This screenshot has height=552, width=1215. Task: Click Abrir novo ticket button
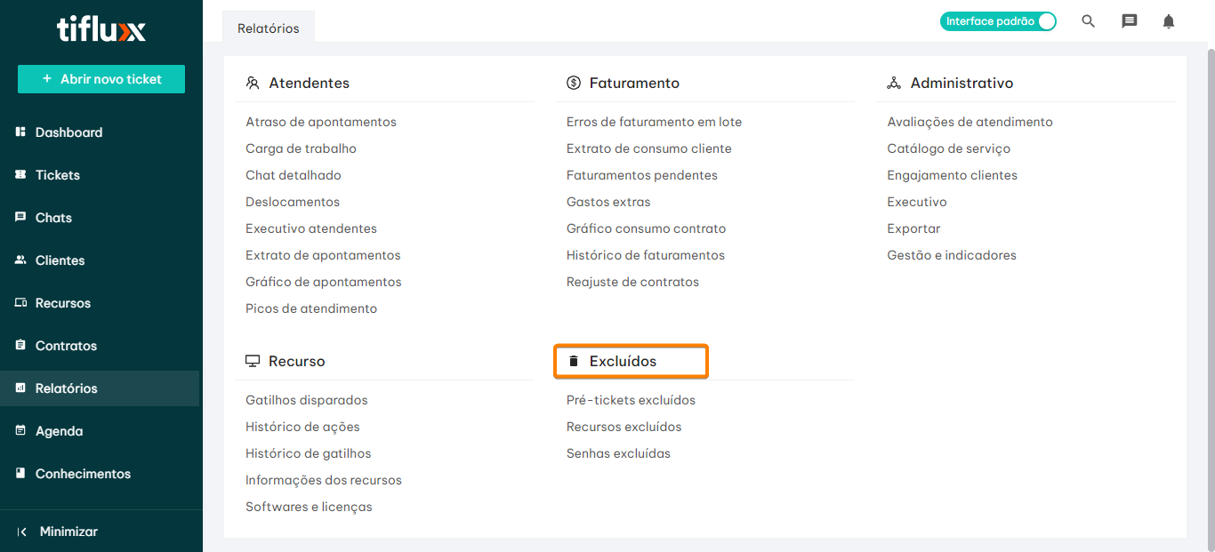(101, 79)
